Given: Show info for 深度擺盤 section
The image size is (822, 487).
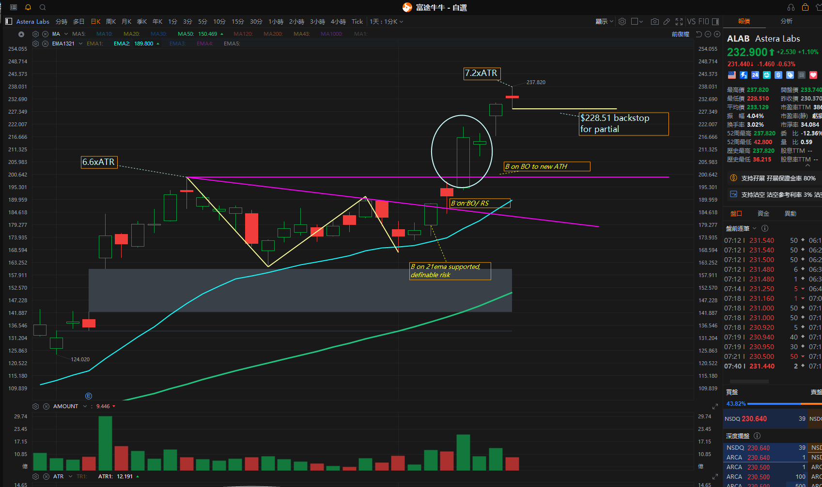Looking at the screenshot, I should pos(757,436).
